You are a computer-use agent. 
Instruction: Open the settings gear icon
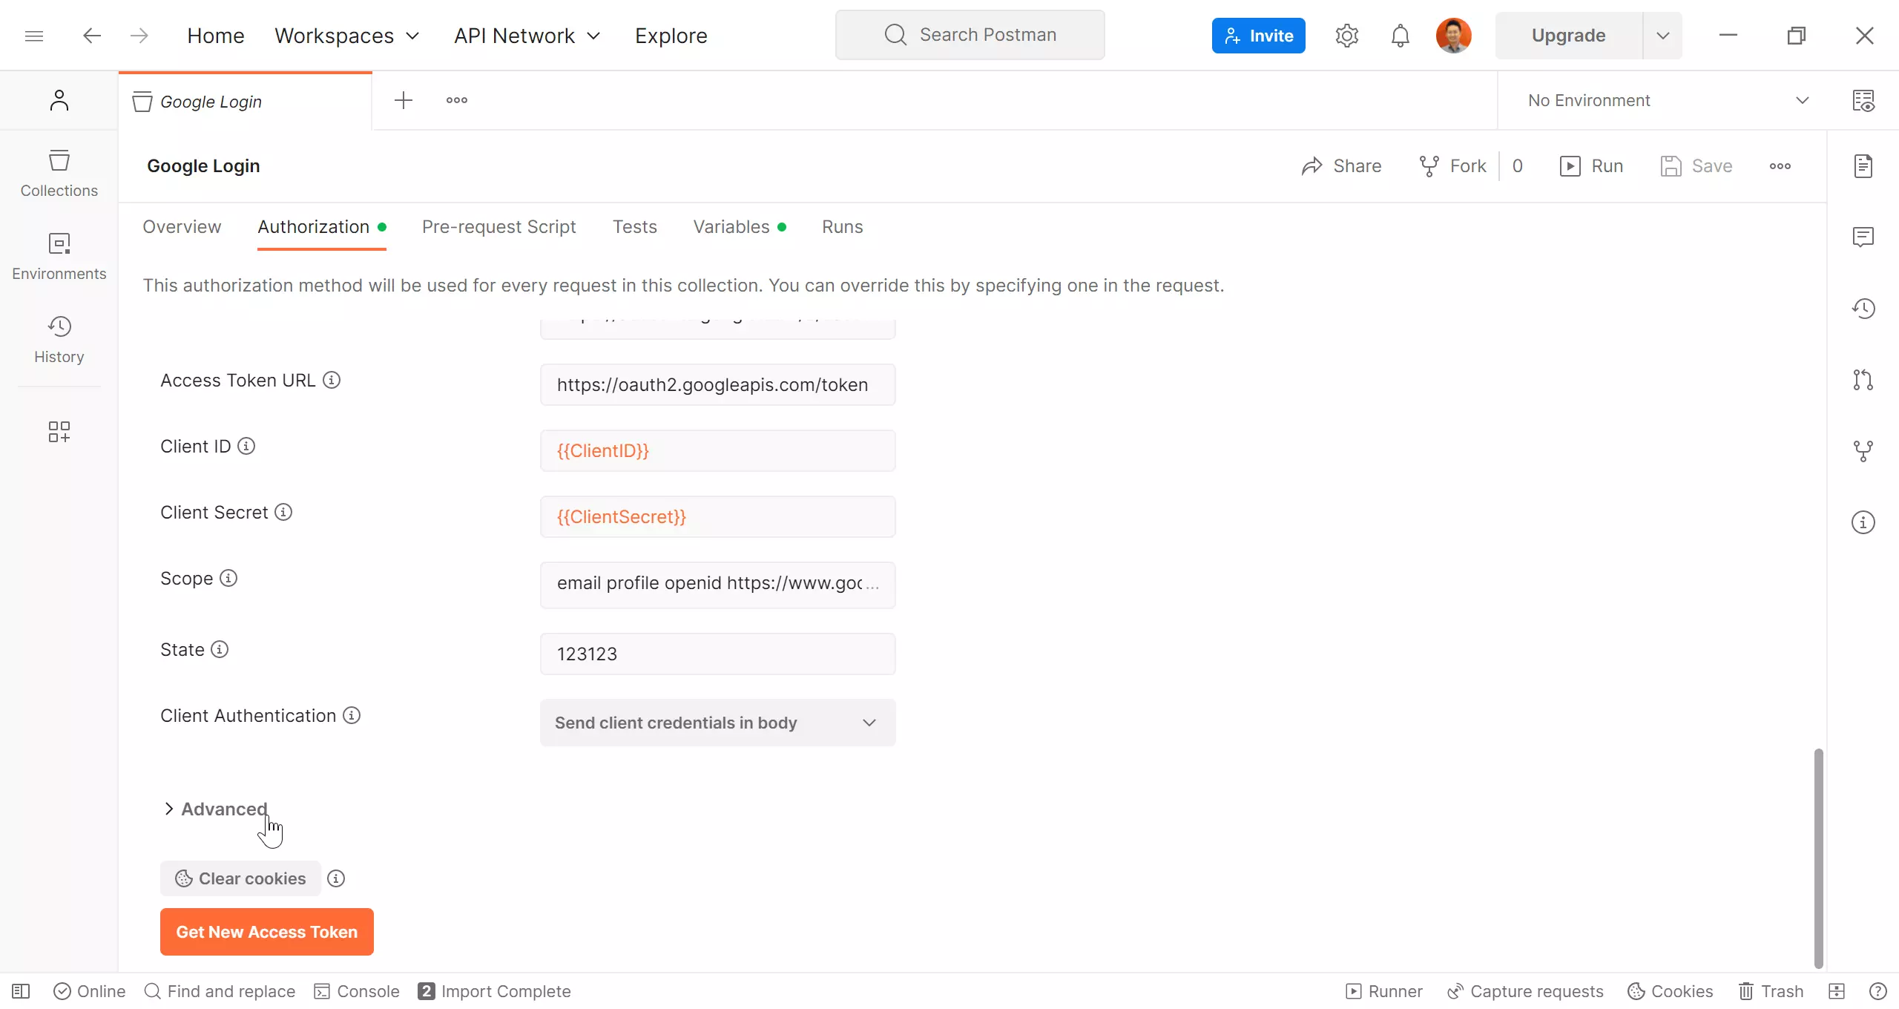(1346, 36)
